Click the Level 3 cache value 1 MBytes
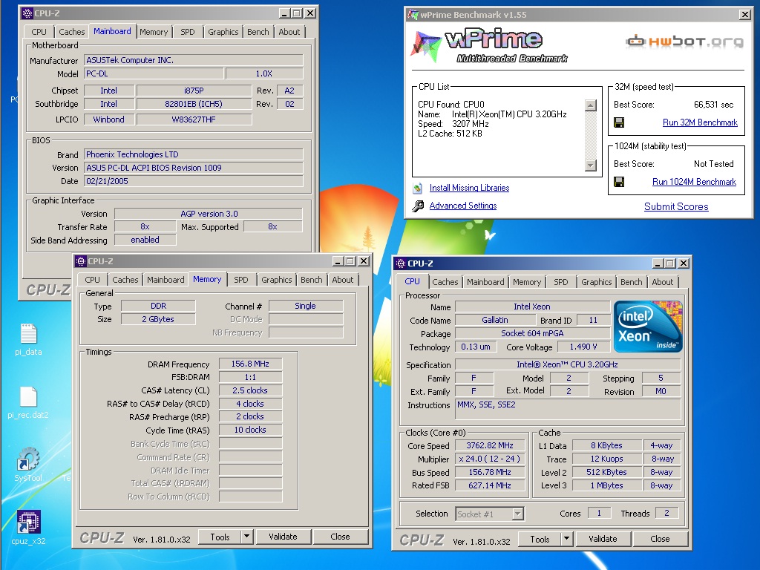The height and width of the screenshot is (570, 760). 606,485
